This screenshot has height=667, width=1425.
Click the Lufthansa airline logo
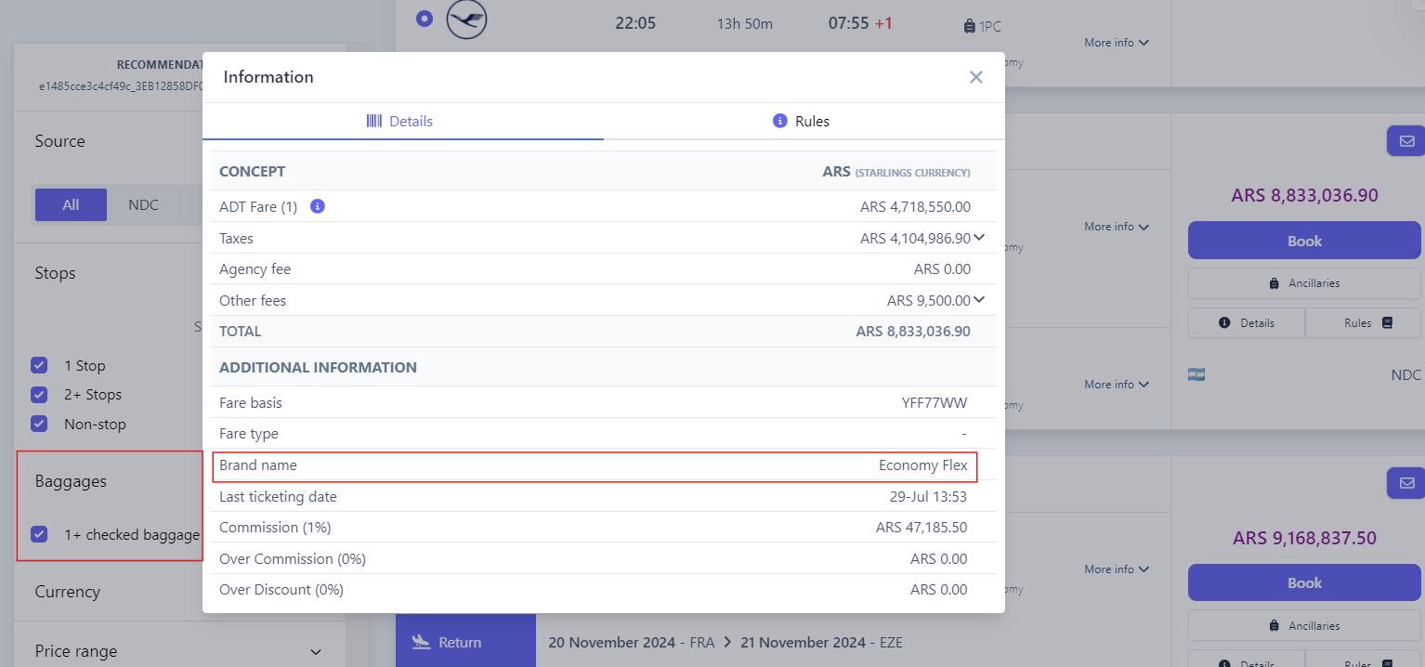(x=466, y=20)
